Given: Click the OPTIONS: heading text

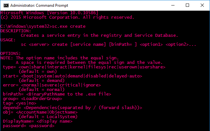Looking at the screenshot, I should [10, 54].
